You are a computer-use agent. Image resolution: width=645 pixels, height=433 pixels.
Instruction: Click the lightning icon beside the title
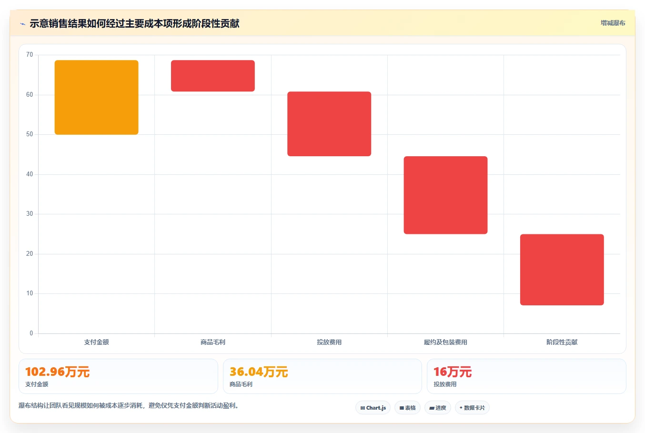pos(22,24)
